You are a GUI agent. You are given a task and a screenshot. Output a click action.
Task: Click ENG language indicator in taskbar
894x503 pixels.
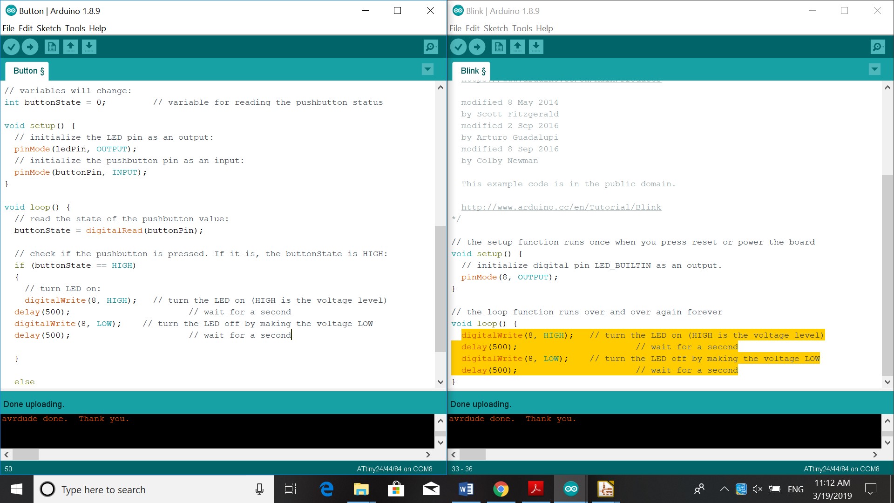(x=795, y=489)
